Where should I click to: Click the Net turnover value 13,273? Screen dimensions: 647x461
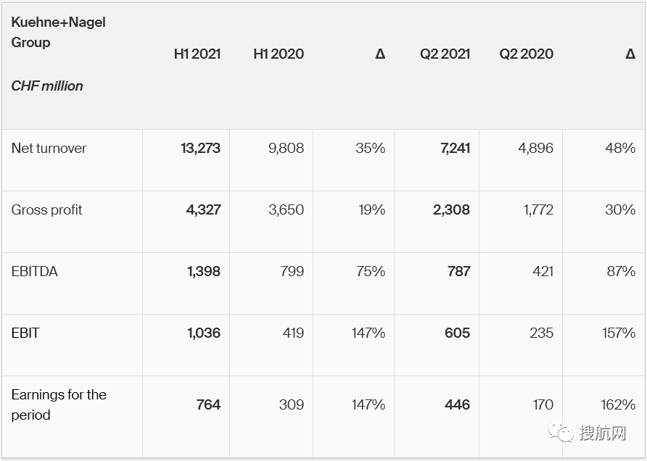pos(200,148)
